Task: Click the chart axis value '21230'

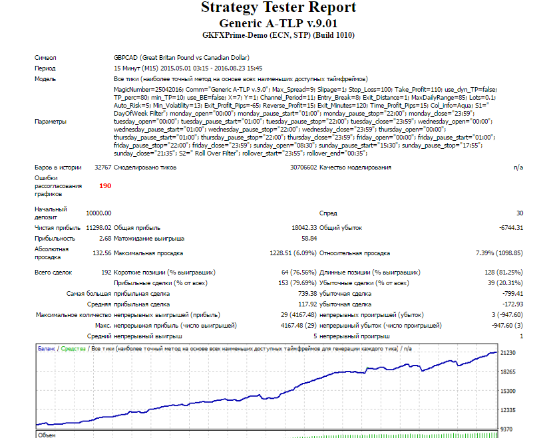Action: pyautogui.click(x=508, y=353)
